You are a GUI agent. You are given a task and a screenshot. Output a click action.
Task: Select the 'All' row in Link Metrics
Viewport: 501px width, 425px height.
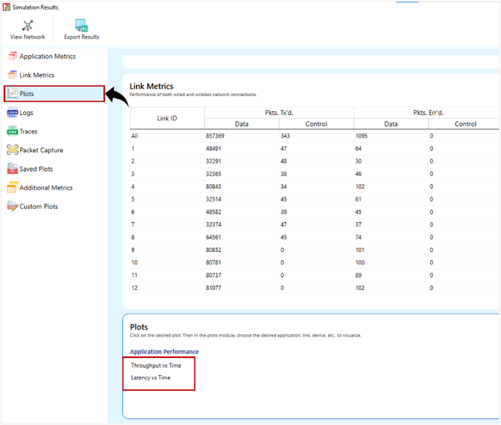(x=135, y=136)
